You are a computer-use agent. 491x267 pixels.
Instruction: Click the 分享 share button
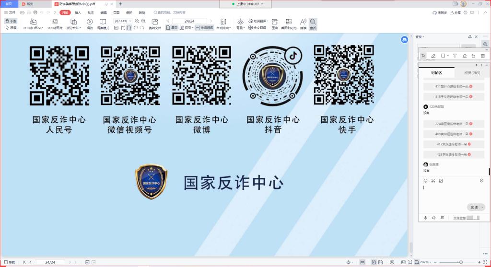point(455,12)
